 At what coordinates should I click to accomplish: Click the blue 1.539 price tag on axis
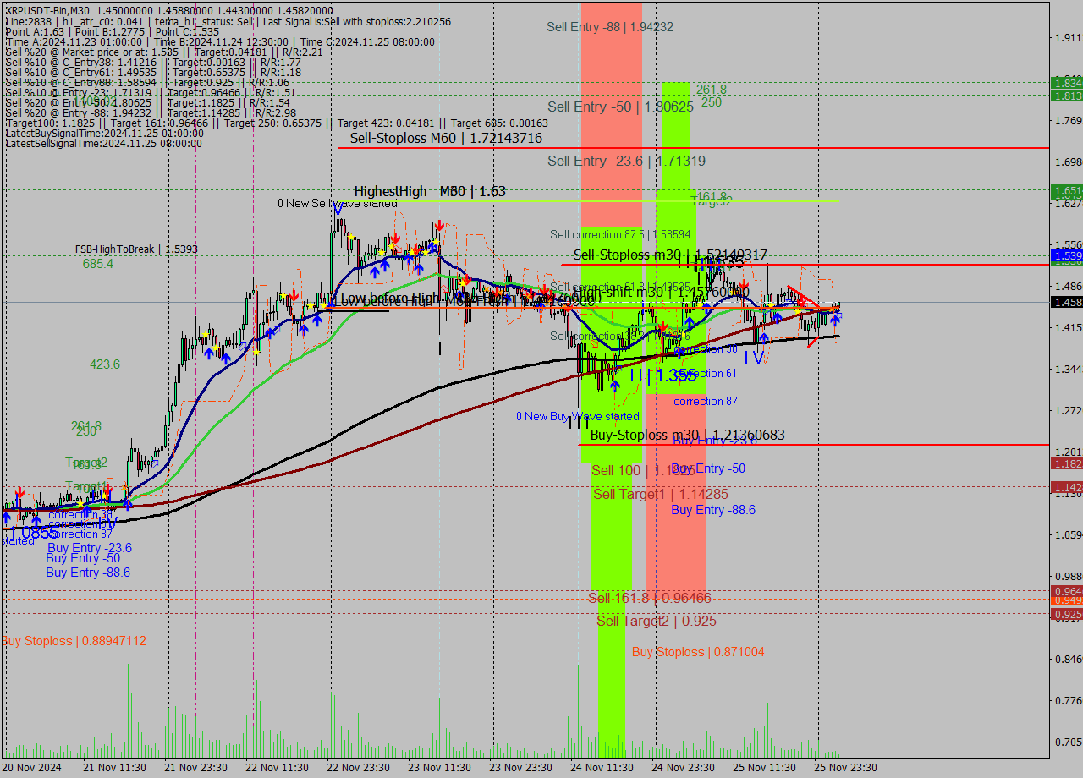pyautogui.click(x=1067, y=255)
